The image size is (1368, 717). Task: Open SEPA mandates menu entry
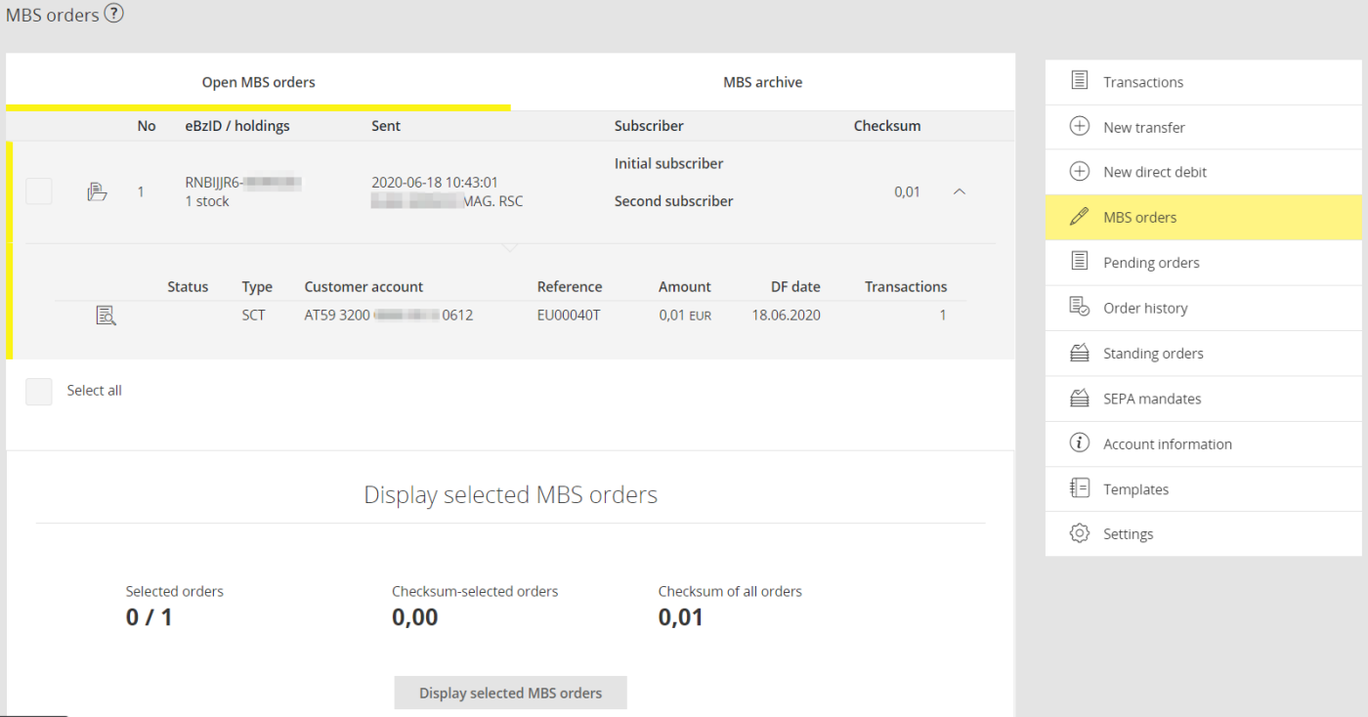pos(1152,399)
